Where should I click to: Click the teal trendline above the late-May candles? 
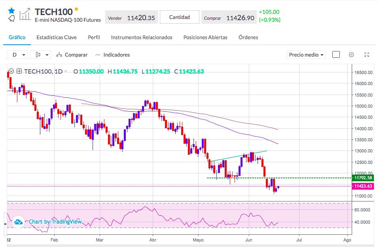(x=239, y=156)
